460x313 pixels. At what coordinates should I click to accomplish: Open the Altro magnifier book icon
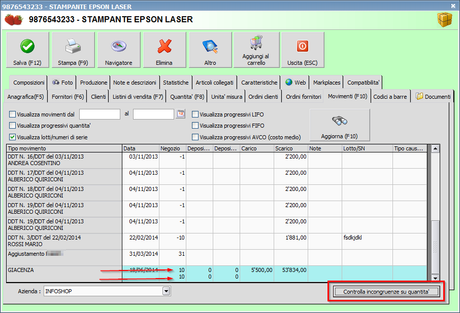[210, 47]
